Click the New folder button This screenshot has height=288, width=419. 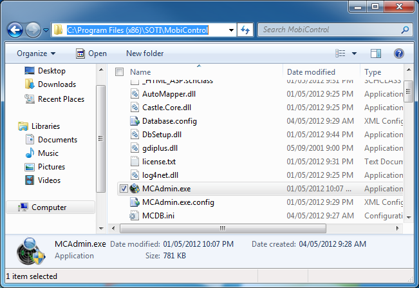(145, 53)
